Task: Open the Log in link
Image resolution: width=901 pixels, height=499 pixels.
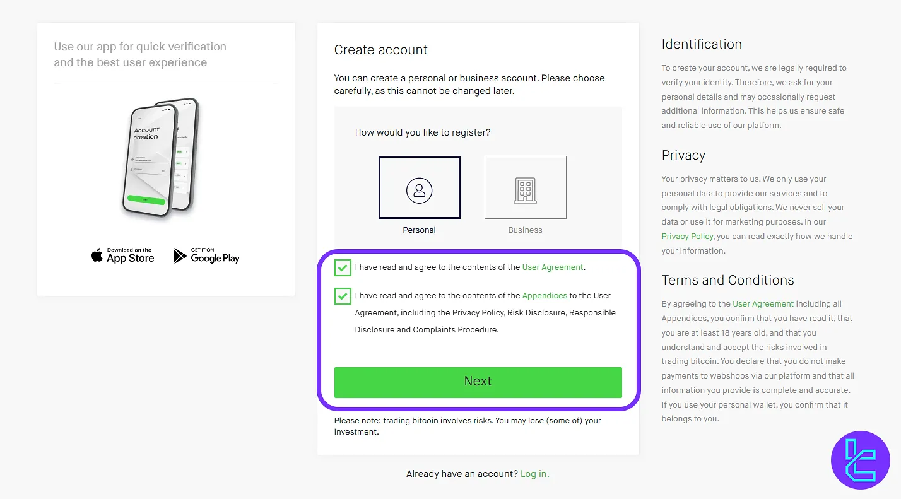Action: [534, 474]
